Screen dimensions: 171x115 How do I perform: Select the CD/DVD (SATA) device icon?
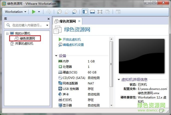coord(60,78)
